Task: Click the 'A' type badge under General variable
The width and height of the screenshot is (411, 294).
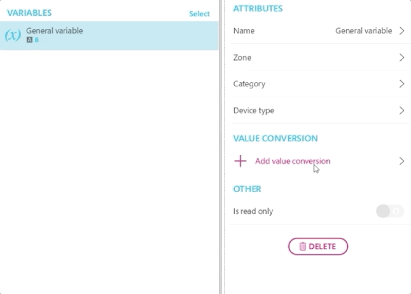Action: [x=29, y=40]
